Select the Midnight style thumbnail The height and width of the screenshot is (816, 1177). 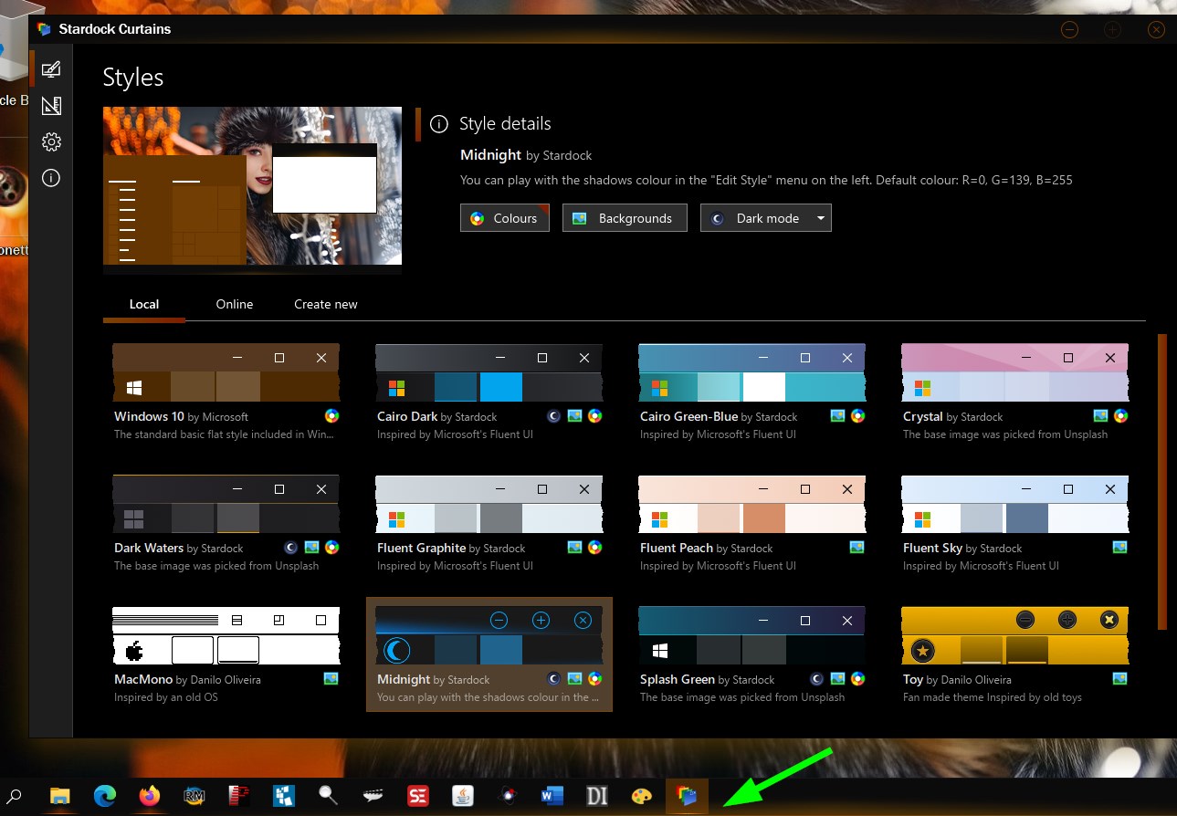(x=489, y=635)
